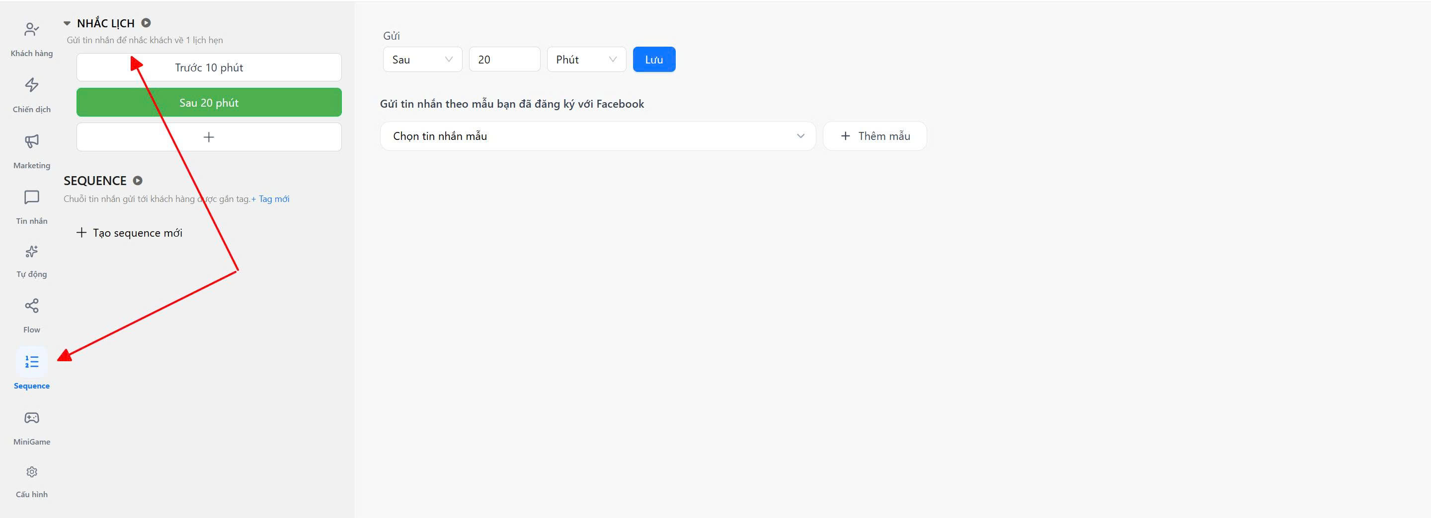Click the + Tag mới link
Screen dimensions: 1431x518
click(x=270, y=198)
